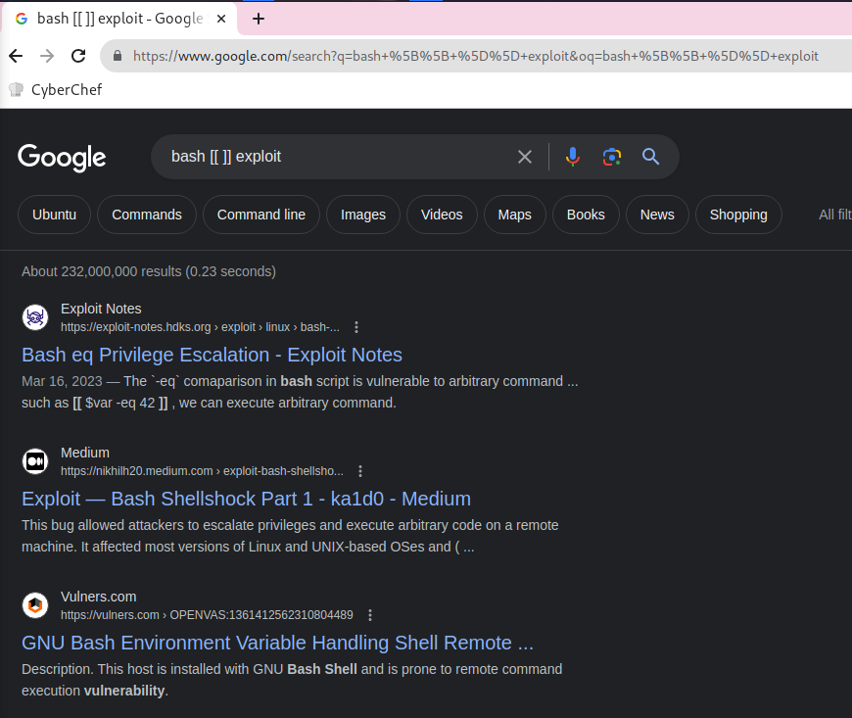Open Exploit Bash Shellshock Part 1 result
The width and height of the screenshot is (852, 718).
pyautogui.click(x=246, y=499)
